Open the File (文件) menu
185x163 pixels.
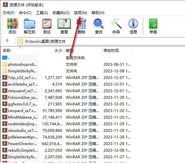8,13
